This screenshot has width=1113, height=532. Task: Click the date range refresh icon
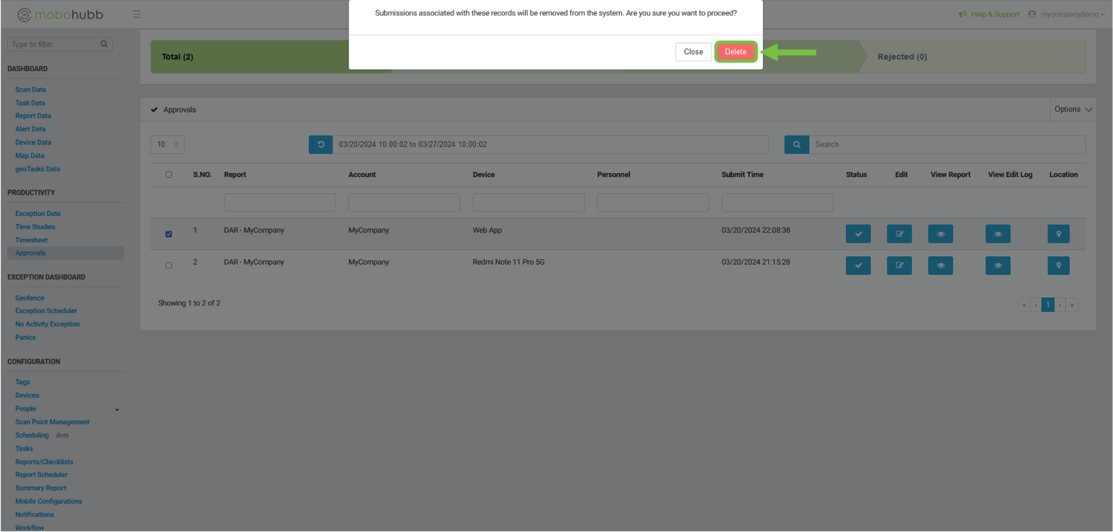pyautogui.click(x=321, y=144)
